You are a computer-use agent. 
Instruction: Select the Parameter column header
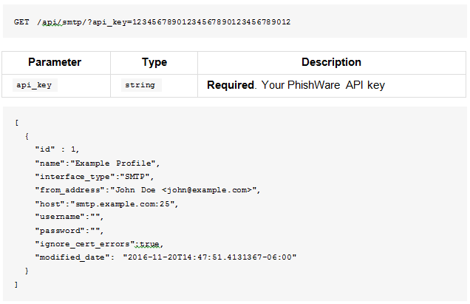click(x=55, y=62)
